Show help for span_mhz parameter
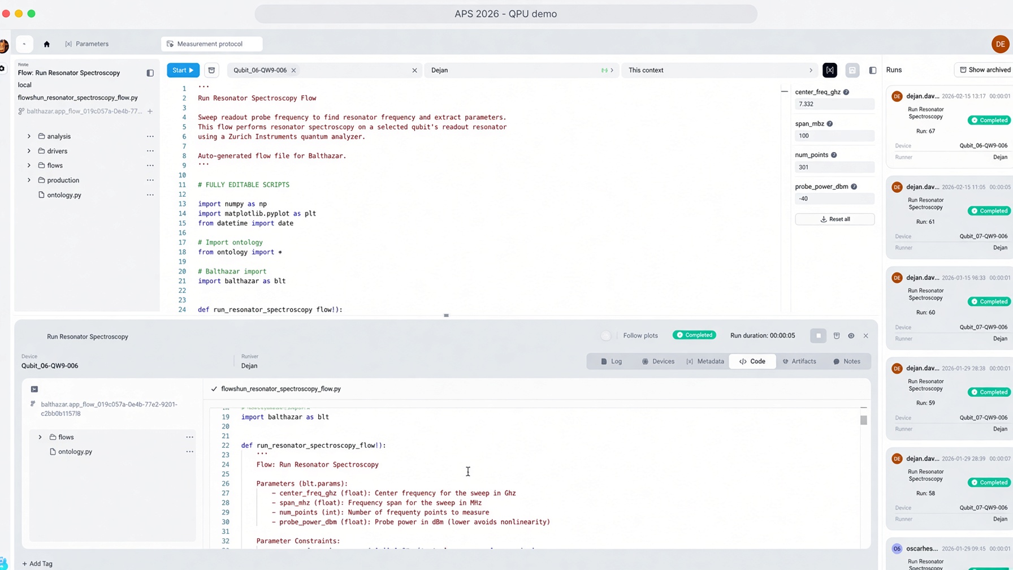 [829, 124]
